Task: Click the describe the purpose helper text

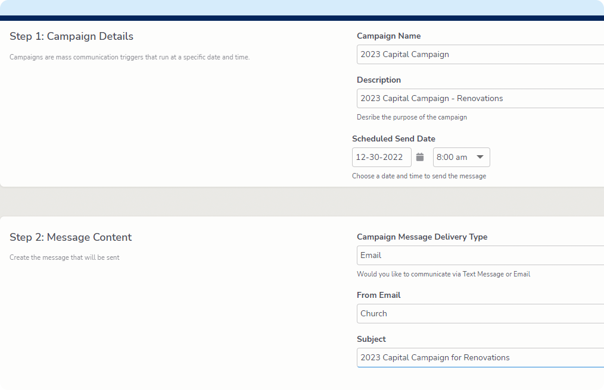Action: pyautogui.click(x=412, y=117)
